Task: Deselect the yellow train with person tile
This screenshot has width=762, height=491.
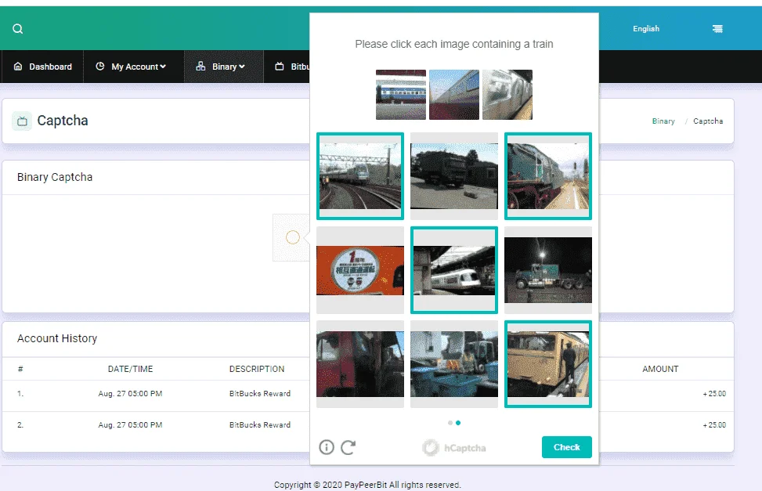Action: pos(548,364)
